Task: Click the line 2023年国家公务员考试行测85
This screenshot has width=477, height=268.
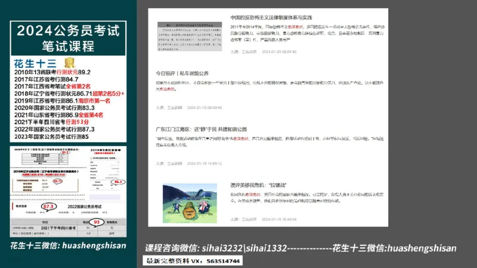Action: 51,137
